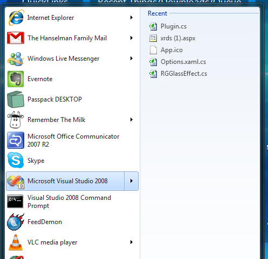Click the Office Communicator icon
The image size is (268, 259).
coord(16,140)
